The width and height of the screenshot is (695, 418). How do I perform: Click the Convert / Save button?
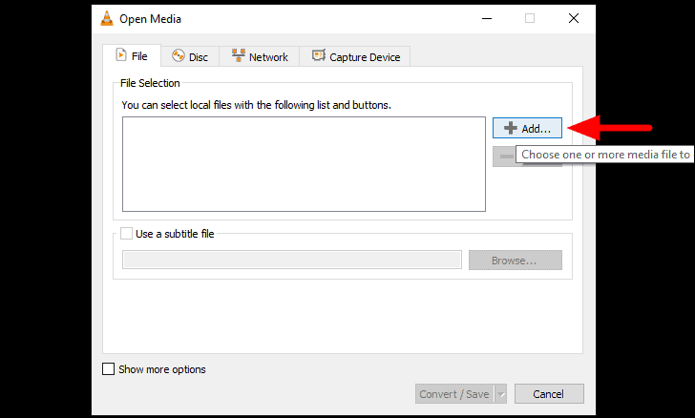(454, 393)
